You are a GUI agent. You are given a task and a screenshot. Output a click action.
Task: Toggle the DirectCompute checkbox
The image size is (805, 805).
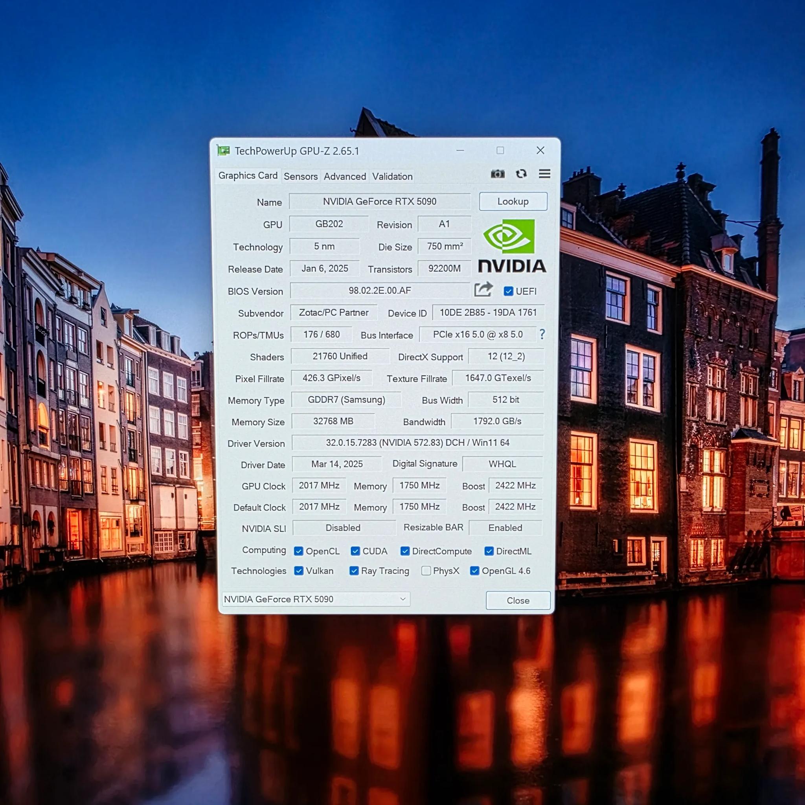click(404, 551)
